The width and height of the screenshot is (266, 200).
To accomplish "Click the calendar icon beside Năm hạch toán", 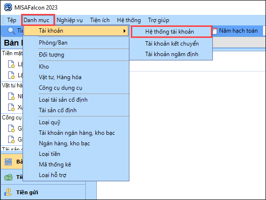I will [215, 31].
